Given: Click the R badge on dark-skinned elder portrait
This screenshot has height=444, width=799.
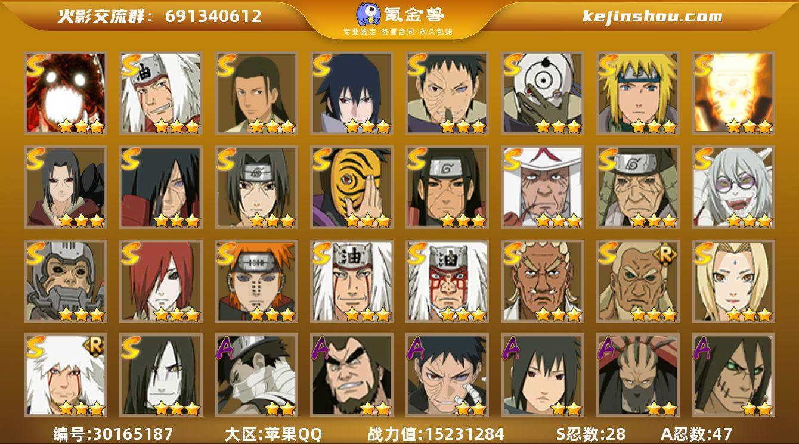Looking at the screenshot, I should 666,253.
